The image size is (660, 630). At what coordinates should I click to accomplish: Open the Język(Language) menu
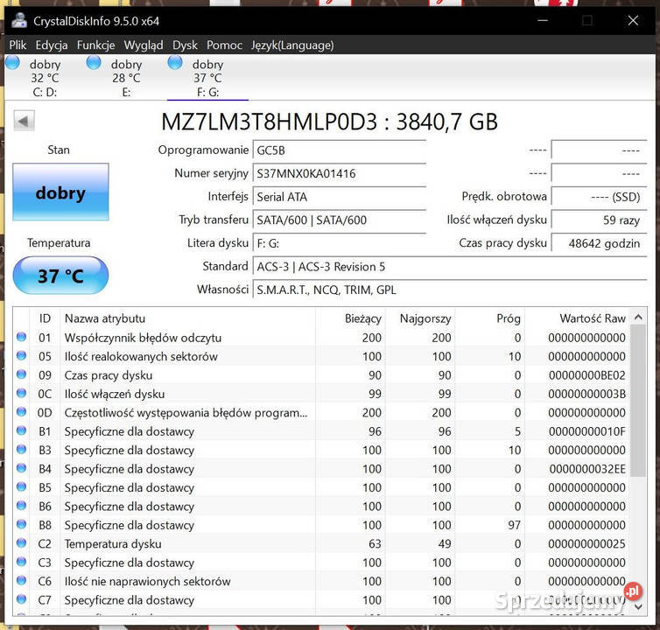pos(292,45)
